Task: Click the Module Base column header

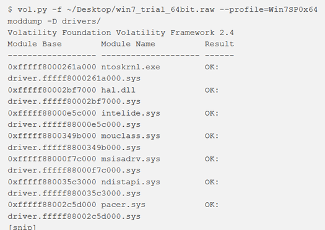Action: coord(35,44)
